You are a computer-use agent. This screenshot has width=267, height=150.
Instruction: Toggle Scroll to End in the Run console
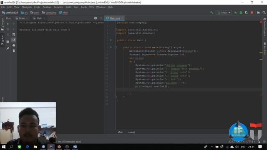14,40
